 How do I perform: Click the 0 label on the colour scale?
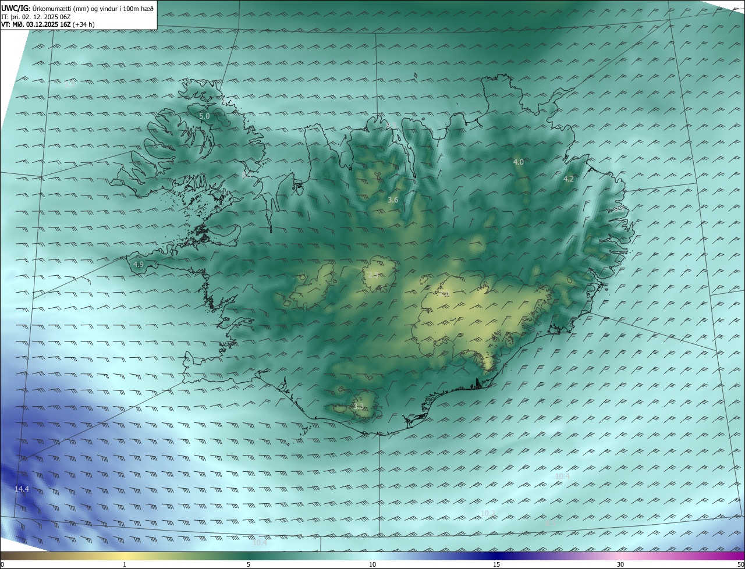point(2,564)
